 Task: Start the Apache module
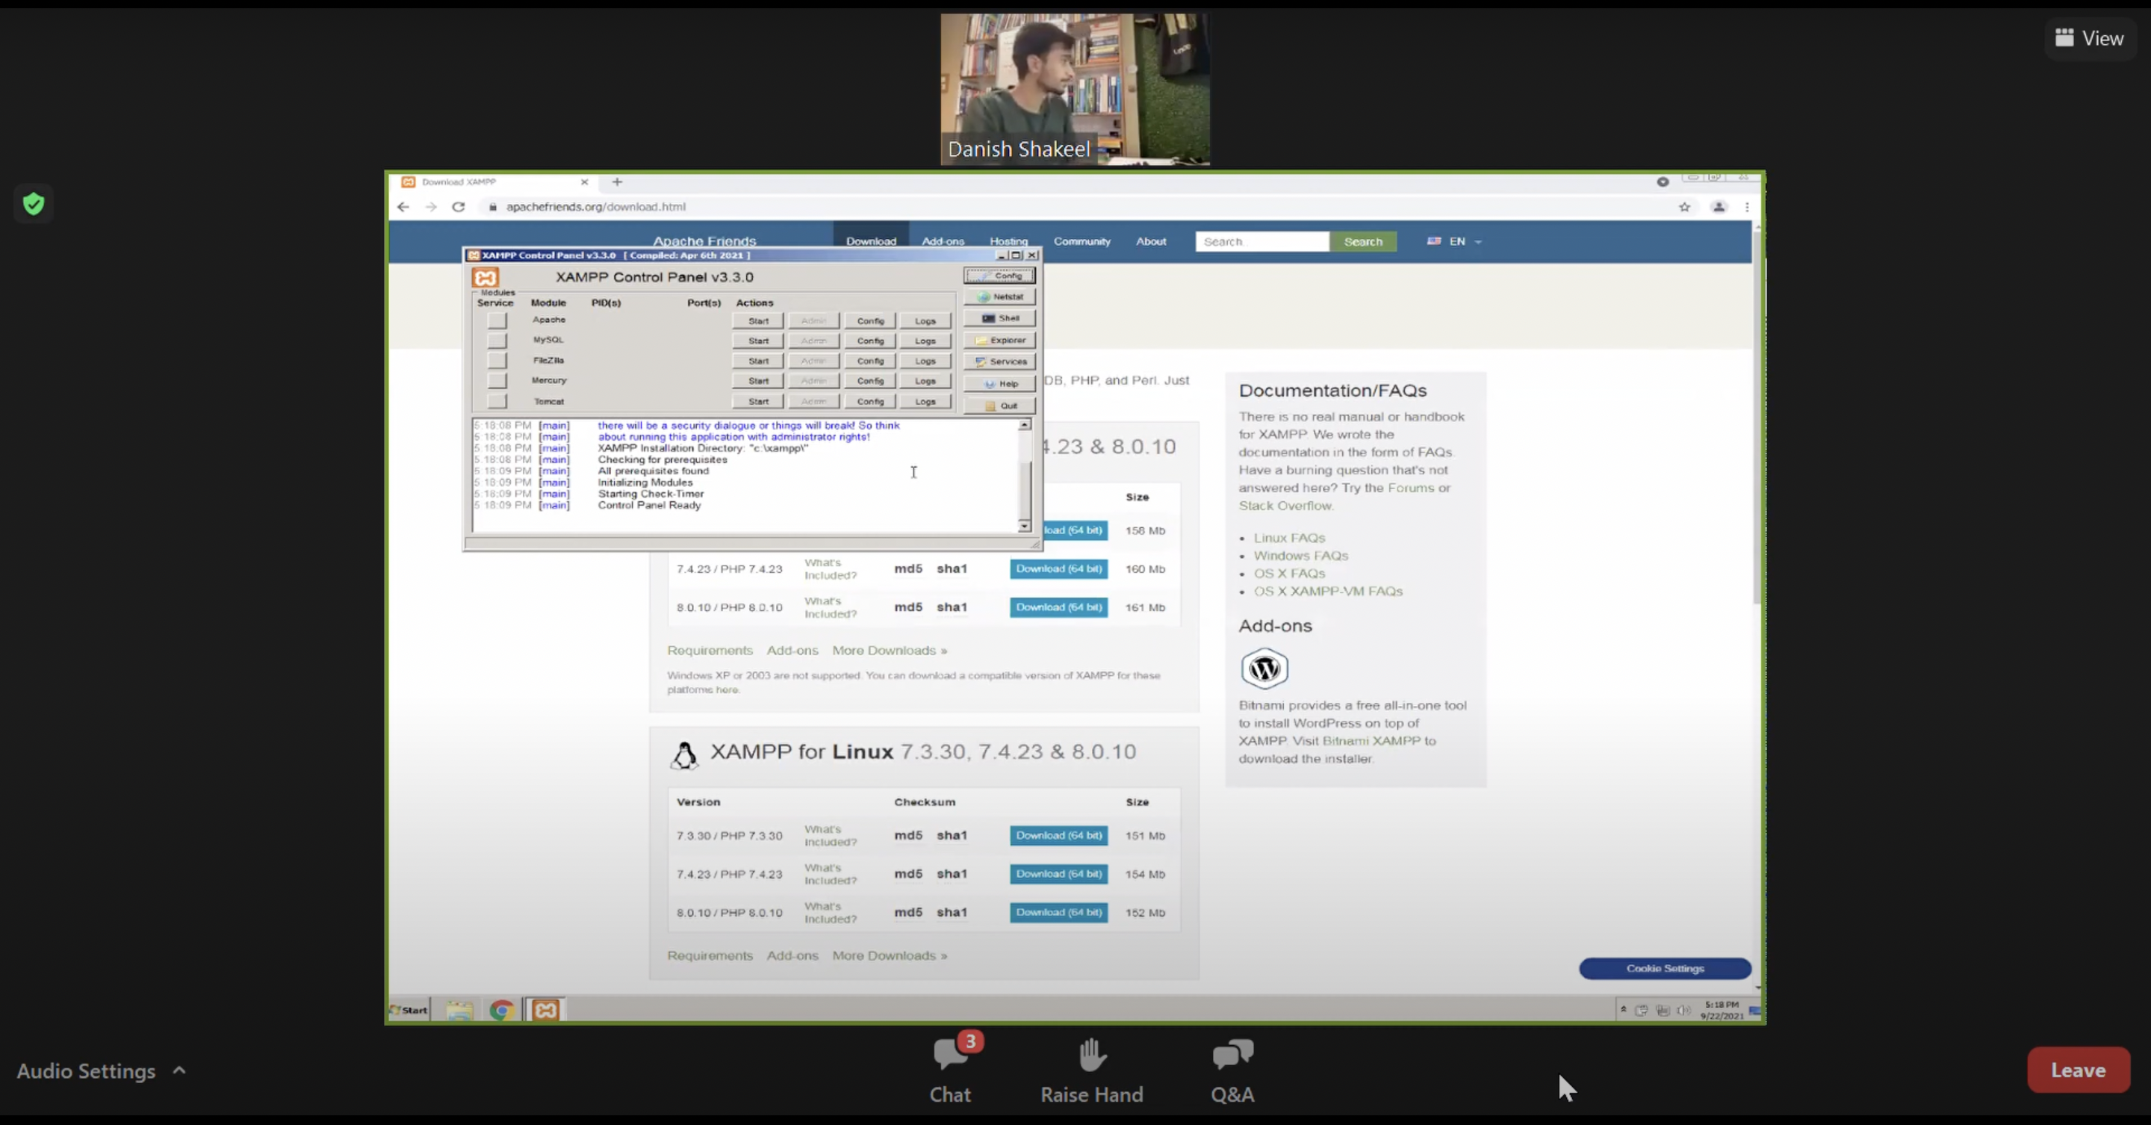pyautogui.click(x=758, y=320)
